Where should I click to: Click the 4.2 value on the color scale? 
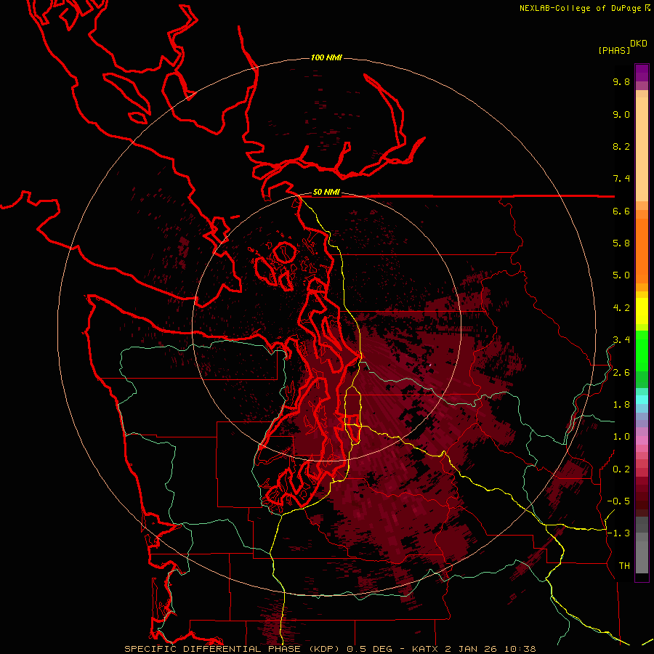(x=621, y=308)
